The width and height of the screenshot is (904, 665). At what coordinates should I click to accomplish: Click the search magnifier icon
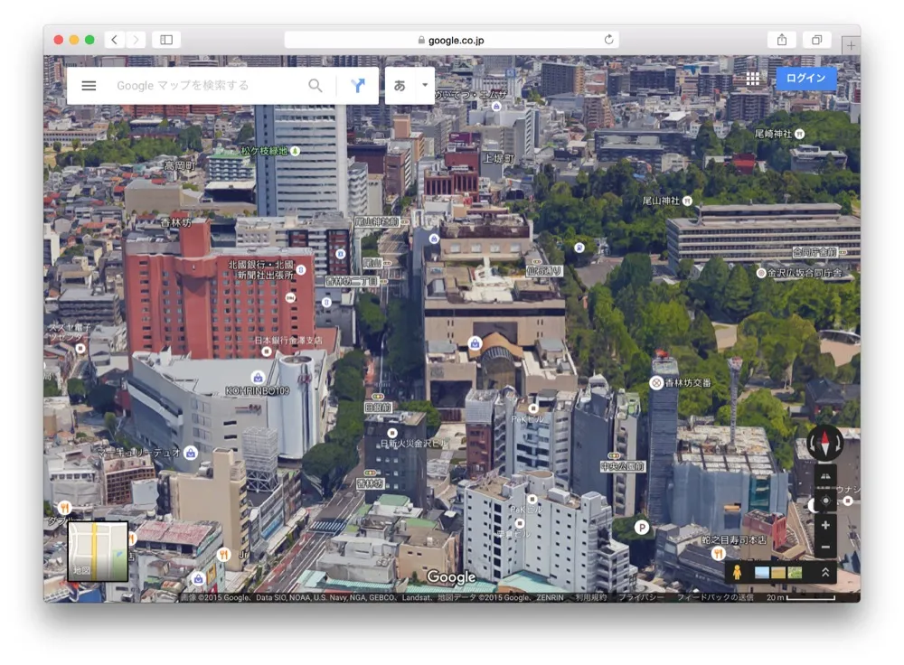(315, 85)
